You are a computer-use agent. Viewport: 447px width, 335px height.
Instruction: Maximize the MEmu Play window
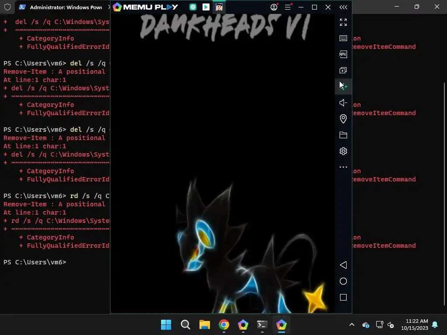click(x=314, y=7)
